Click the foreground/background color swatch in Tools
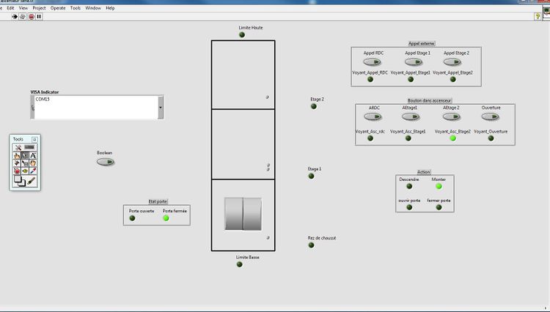 click(20, 180)
